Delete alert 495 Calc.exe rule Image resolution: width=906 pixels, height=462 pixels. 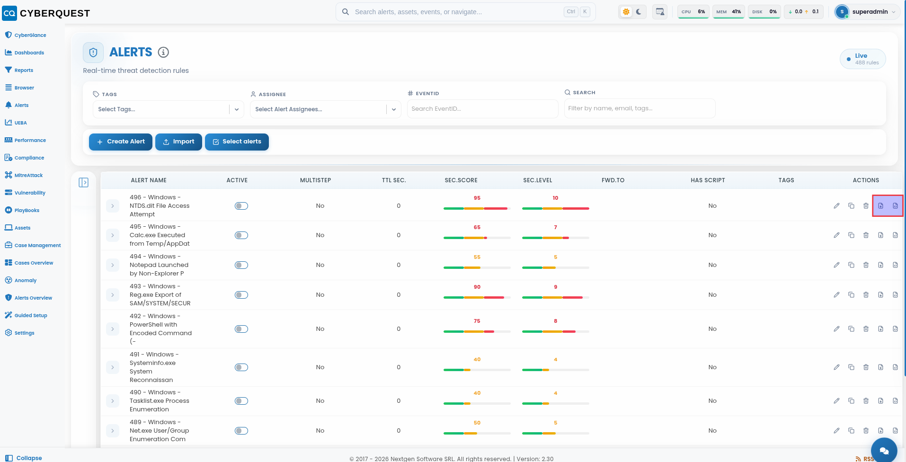[x=866, y=235]
